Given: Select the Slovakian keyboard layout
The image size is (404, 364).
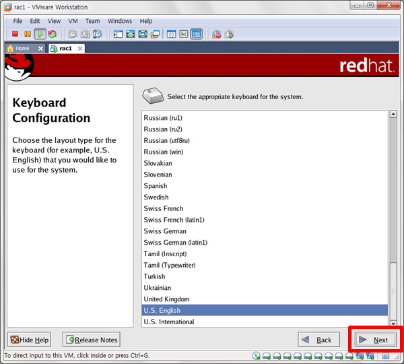Looking at the screenshot, I should (265, 163).
